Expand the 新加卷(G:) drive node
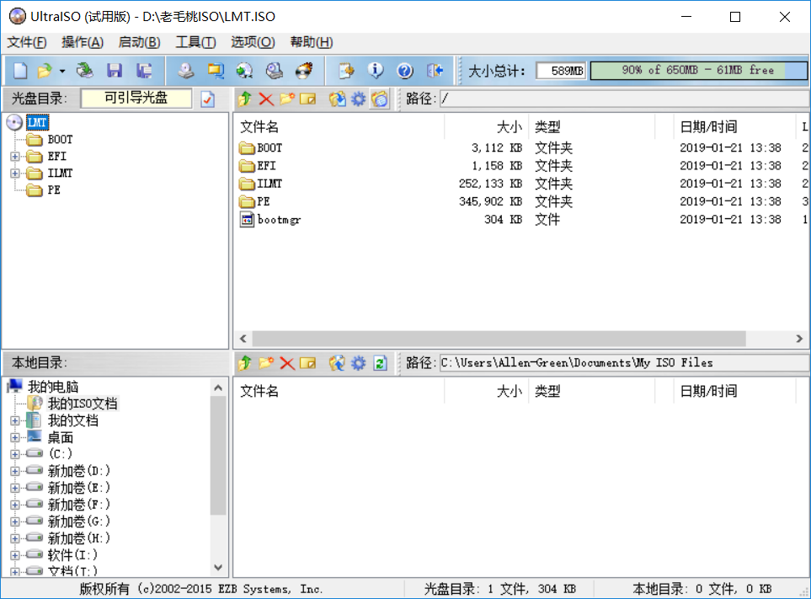Screen dimensions: 811x599 click(x=15, y=521)
